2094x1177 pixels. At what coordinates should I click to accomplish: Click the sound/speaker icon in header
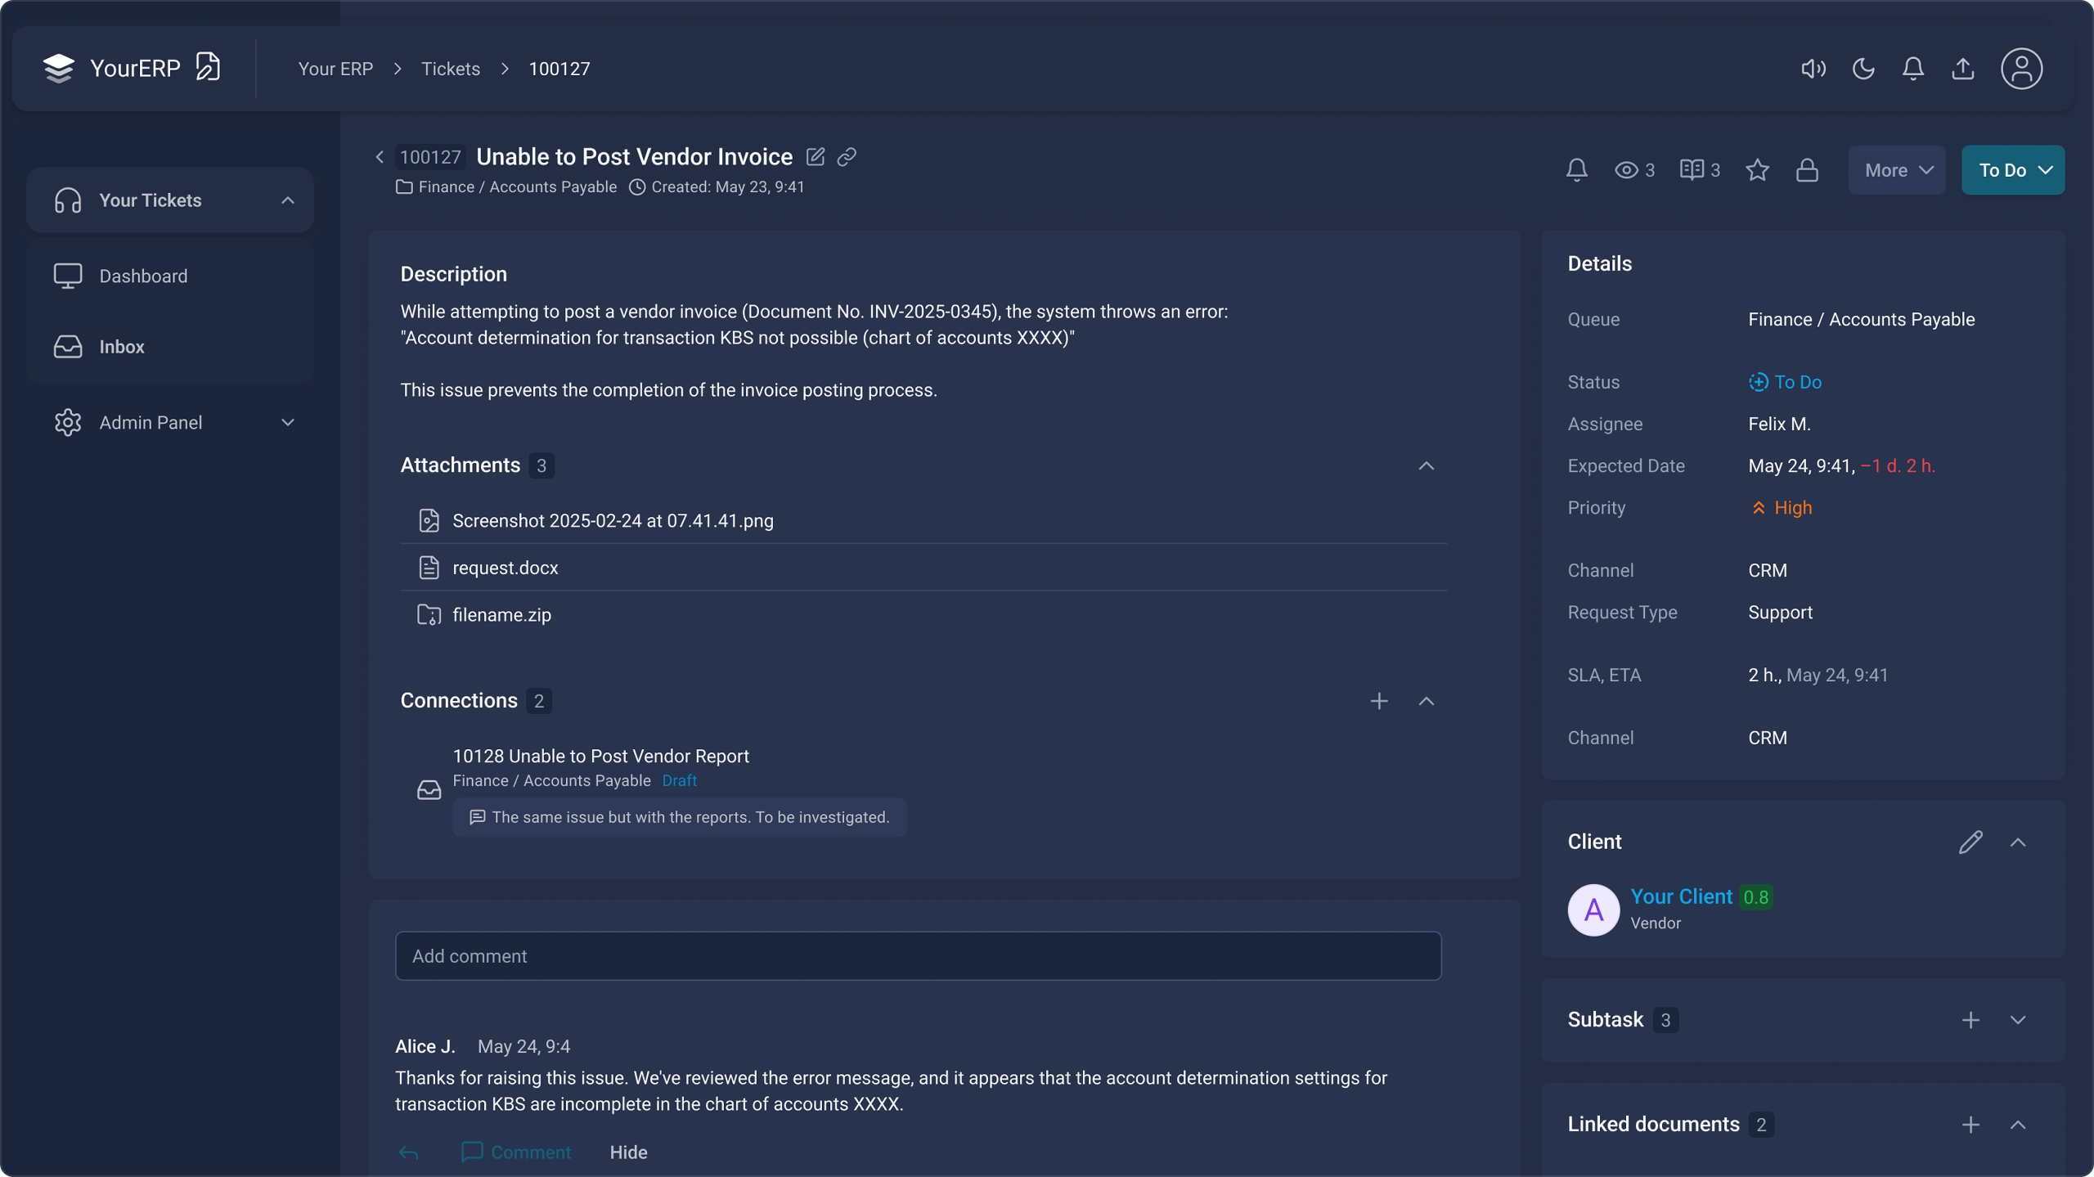[x=1813, y=69]
